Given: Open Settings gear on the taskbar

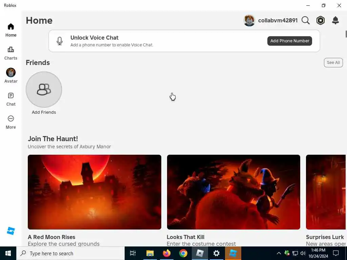Looking at the screenshot, I should [x=217, y=253].
